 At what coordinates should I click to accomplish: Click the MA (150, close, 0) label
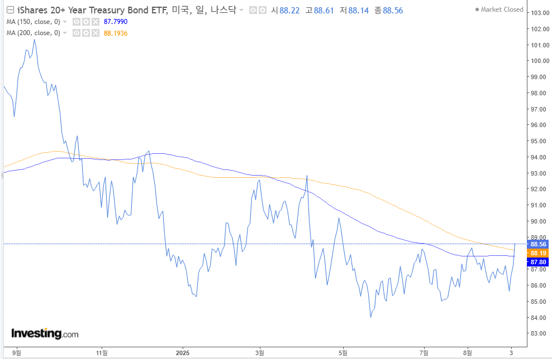(34, 22)
